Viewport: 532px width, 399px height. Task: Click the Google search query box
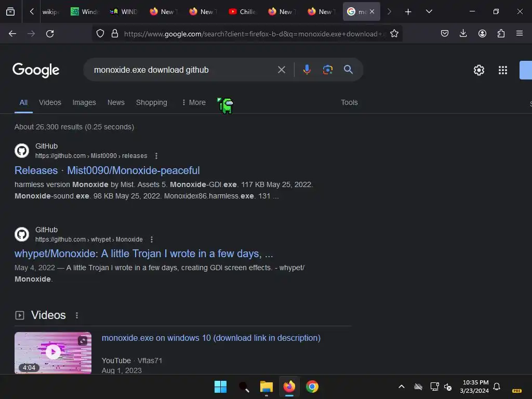(x=181, y=70)
